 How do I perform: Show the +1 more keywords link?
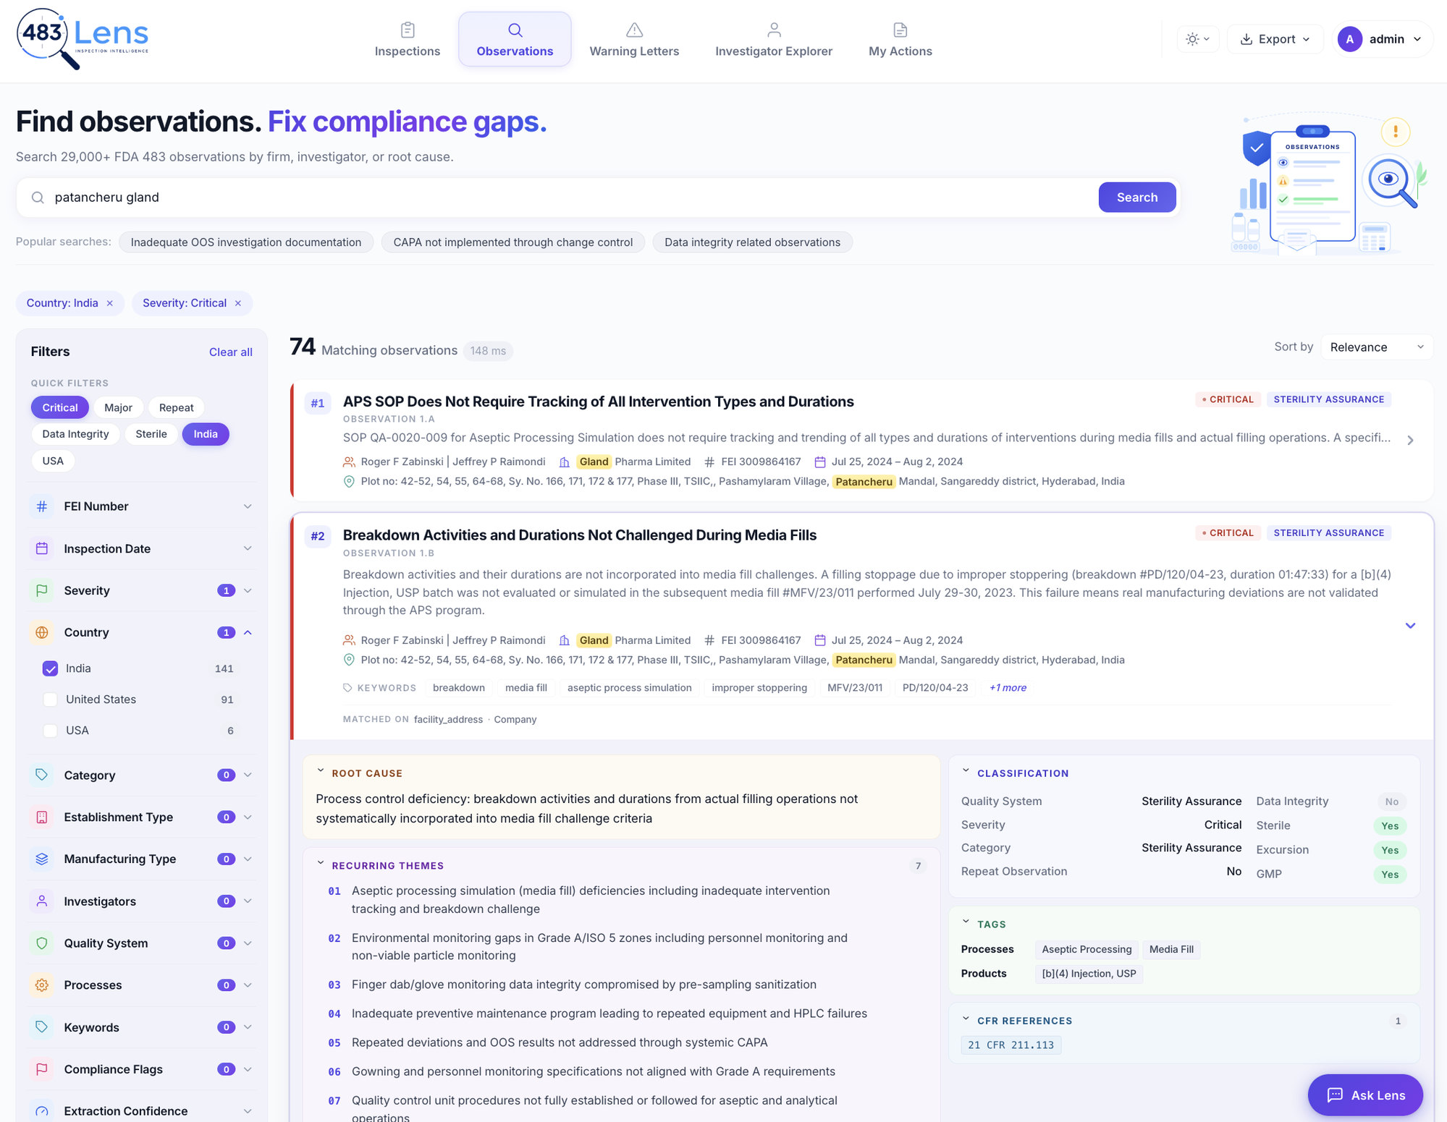[x=1008, y=688]
